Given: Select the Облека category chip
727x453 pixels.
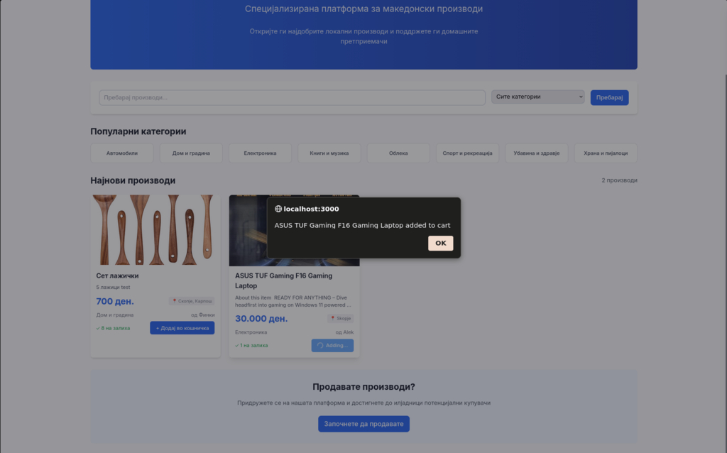Looking at the screenshot, I should click(x=398, y=153).
